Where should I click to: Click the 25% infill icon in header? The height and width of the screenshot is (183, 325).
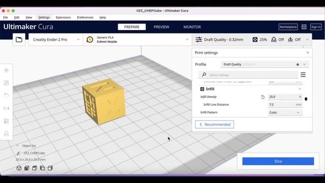pos(255,40)
